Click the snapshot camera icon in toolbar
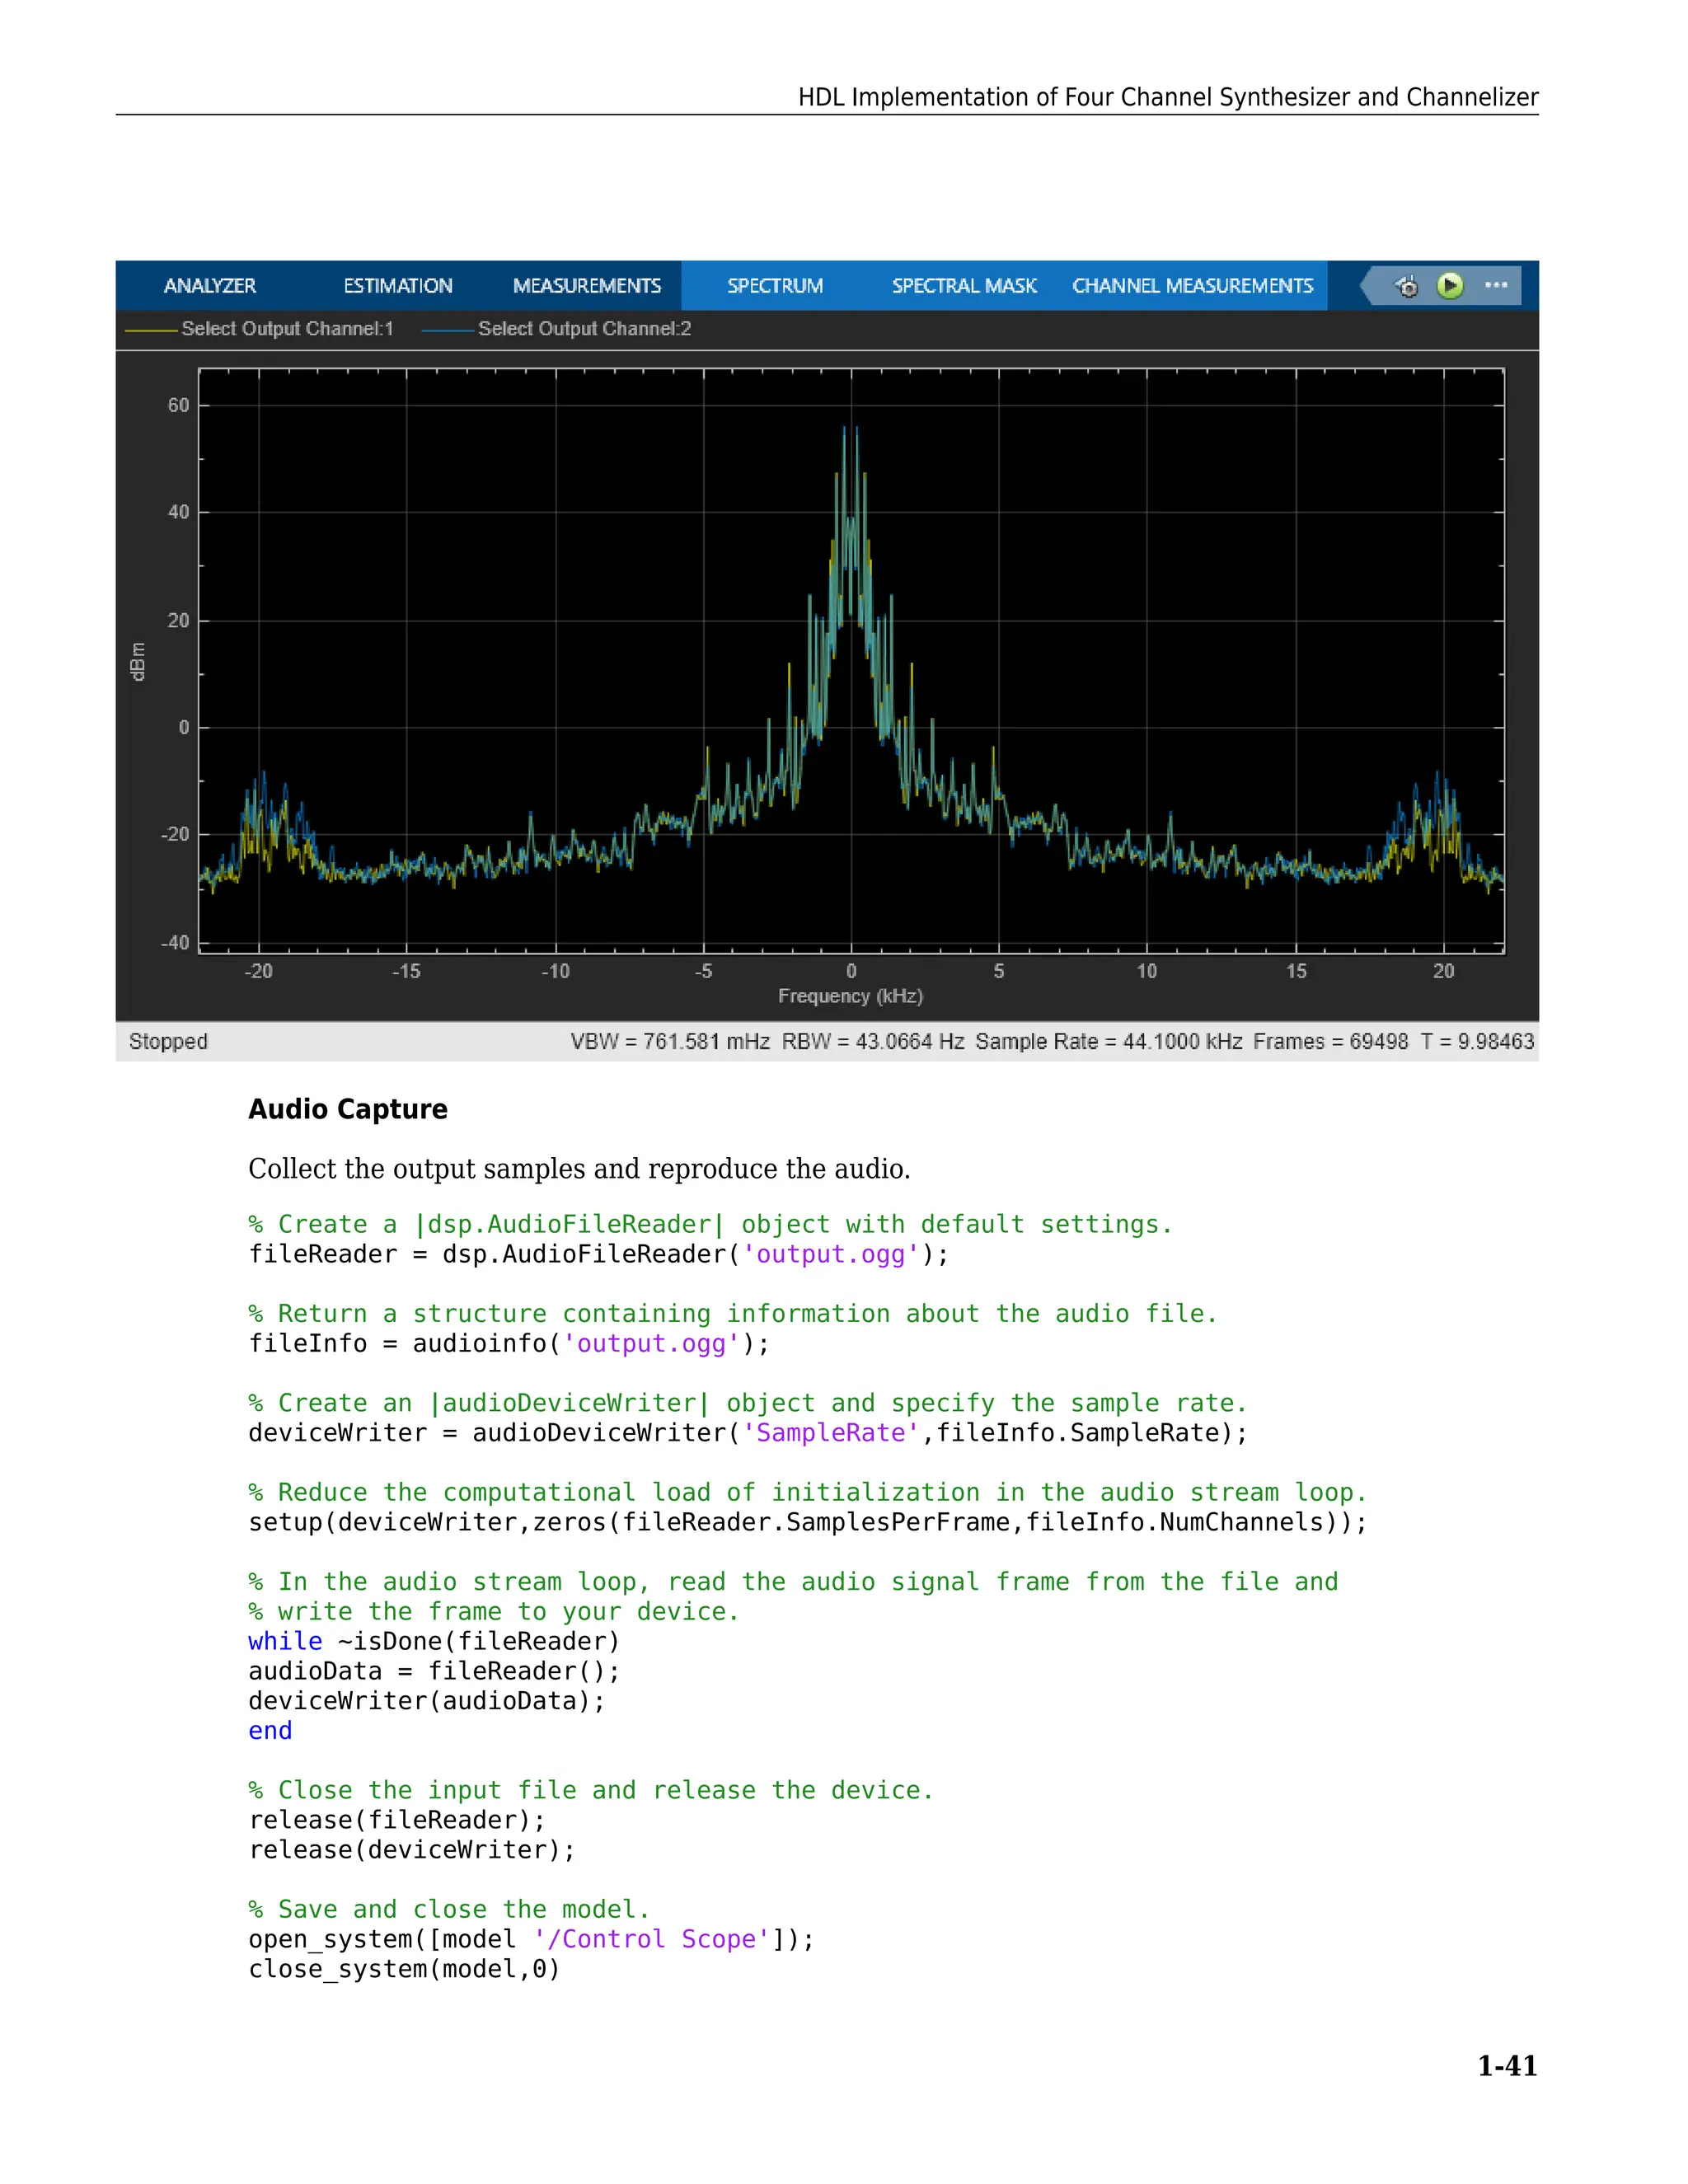 coord(1407,287)
